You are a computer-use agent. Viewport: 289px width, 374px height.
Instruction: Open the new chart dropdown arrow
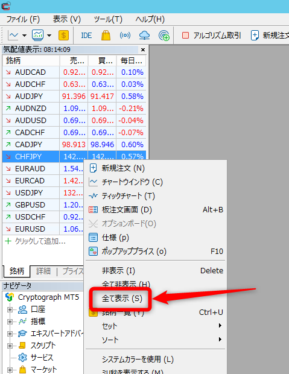[24, 36]
